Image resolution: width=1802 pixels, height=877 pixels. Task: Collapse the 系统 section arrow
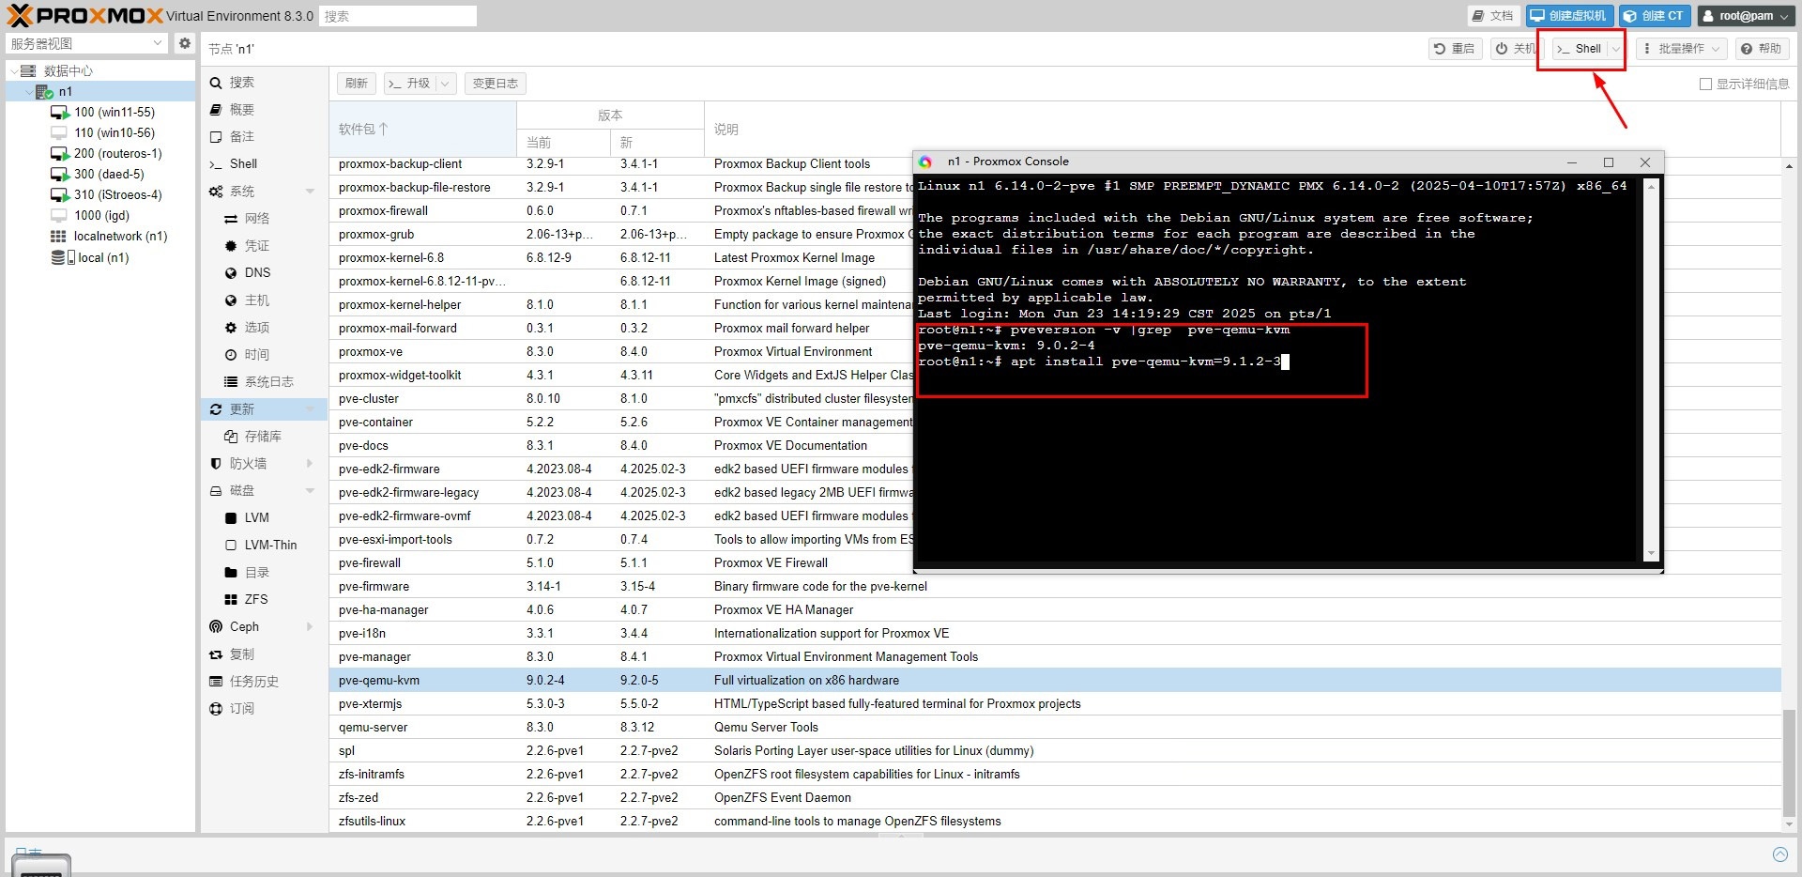(310, 192)
